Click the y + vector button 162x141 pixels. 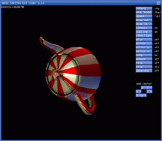[144, 95]
